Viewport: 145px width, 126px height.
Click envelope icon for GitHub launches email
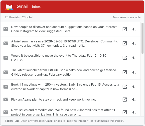6,72
